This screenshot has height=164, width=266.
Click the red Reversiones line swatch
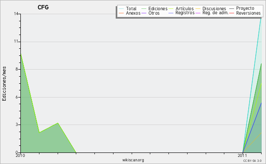coord(231,13)
